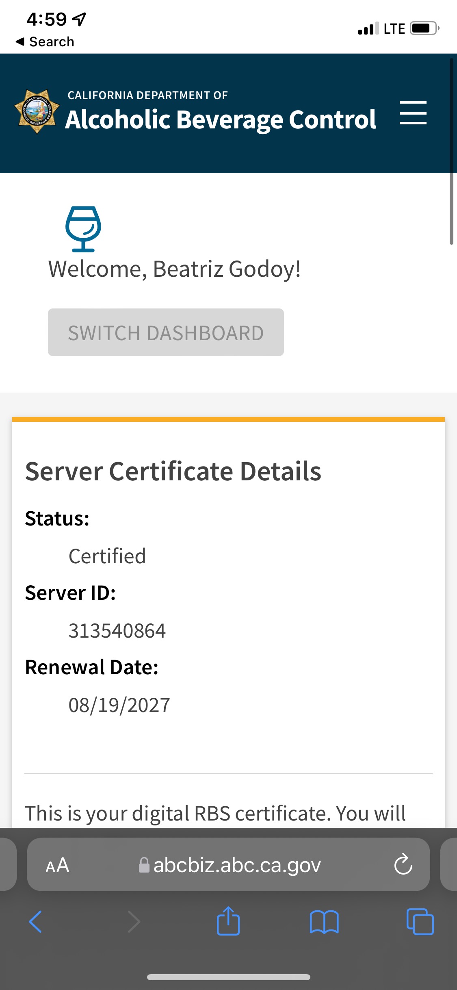Return to Search via back link
The width and height of the screenshot is (457, 990).
coord(45,41)
